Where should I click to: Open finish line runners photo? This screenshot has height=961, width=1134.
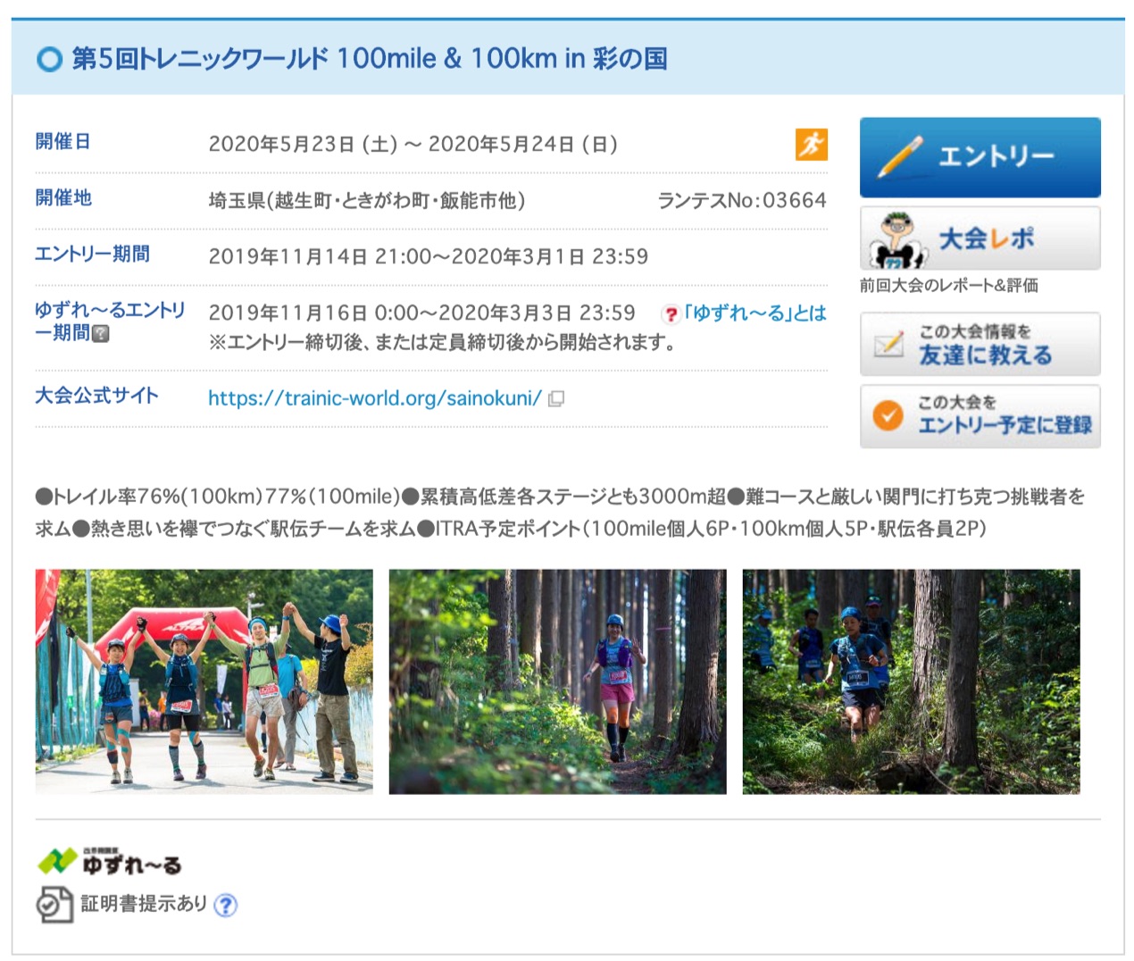point(204,681)
